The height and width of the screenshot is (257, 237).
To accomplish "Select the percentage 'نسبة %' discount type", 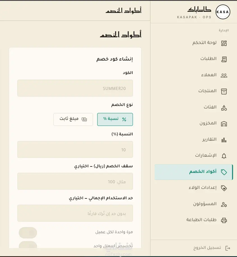I will coord(115,119).
